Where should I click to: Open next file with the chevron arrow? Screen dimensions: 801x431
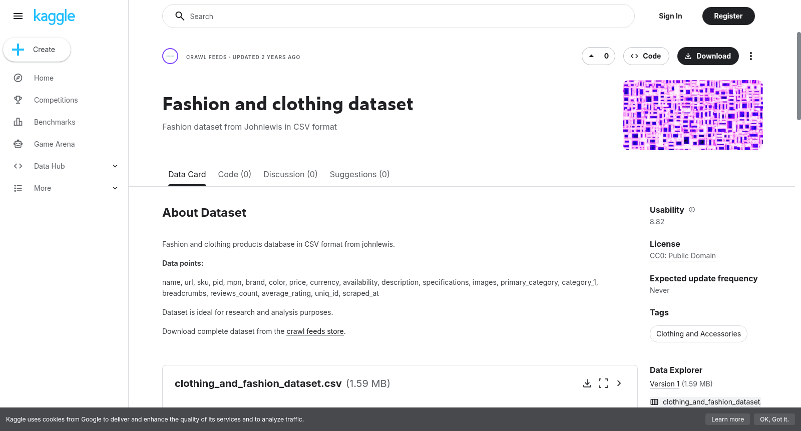[x=619, y=383]
